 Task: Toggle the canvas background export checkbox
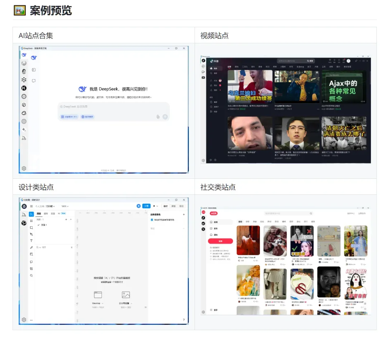pos(152,220)
